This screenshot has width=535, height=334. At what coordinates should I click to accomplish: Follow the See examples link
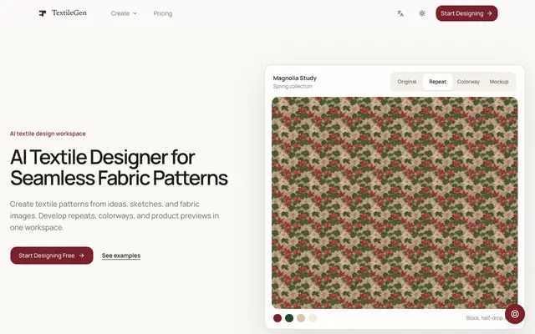click(x=121, y=256)
